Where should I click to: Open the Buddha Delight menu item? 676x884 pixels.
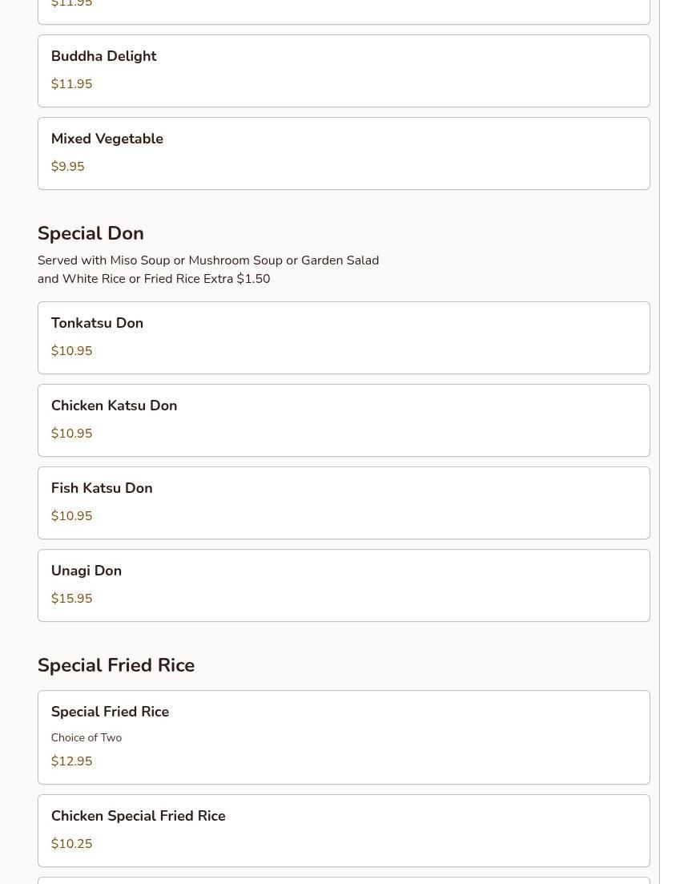click(343, 71)
